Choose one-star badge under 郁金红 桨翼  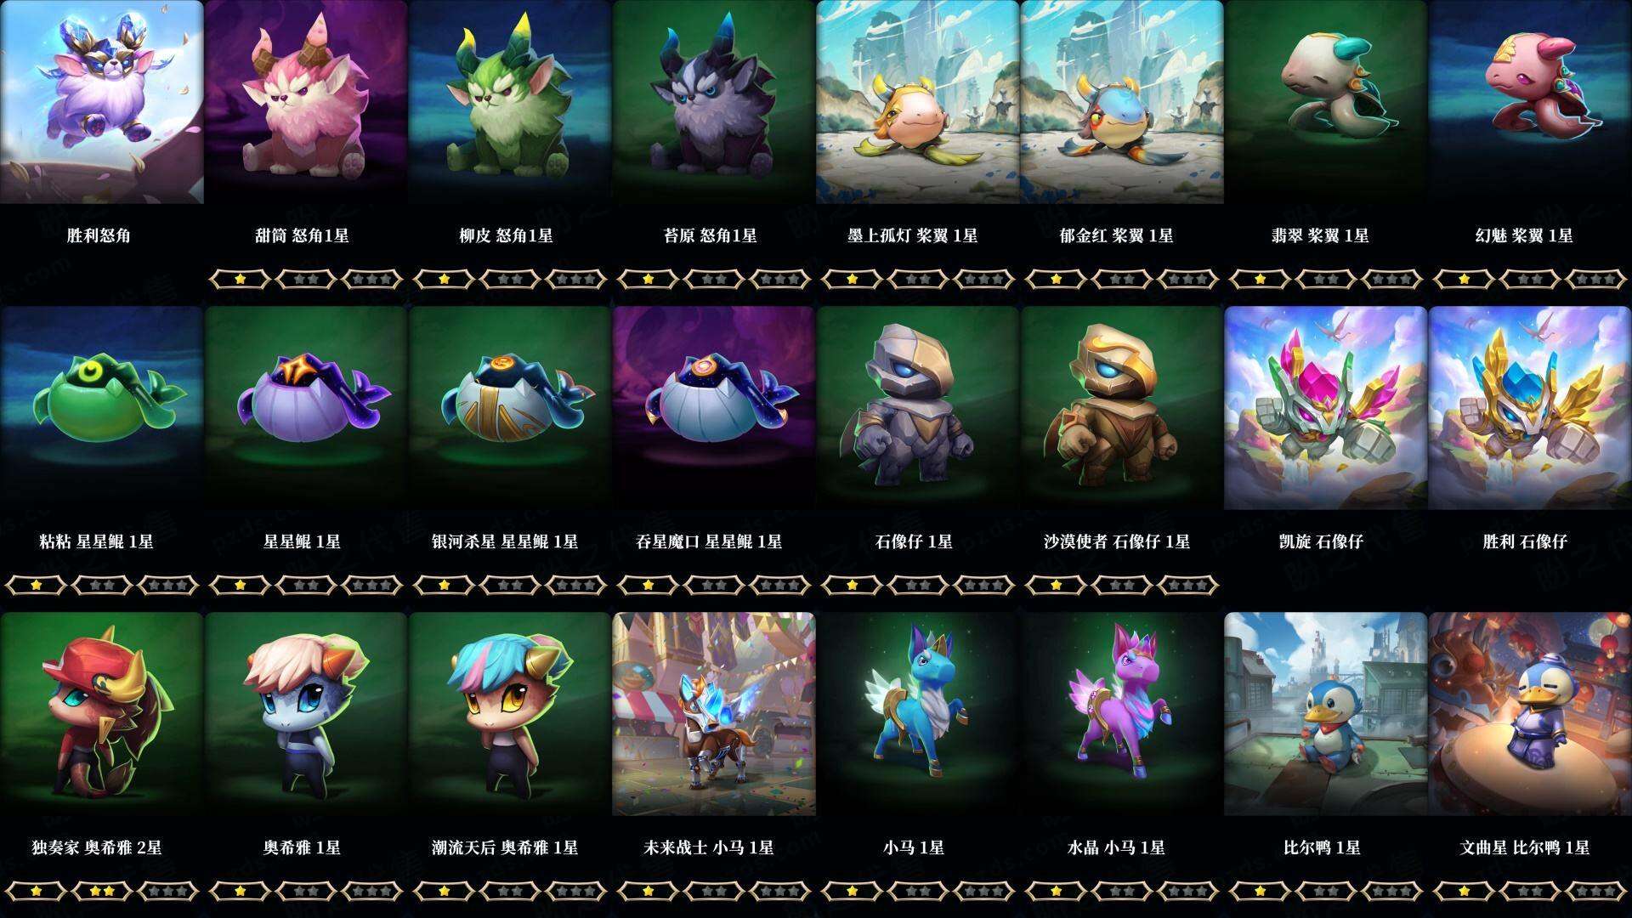tap(1057, 279)
